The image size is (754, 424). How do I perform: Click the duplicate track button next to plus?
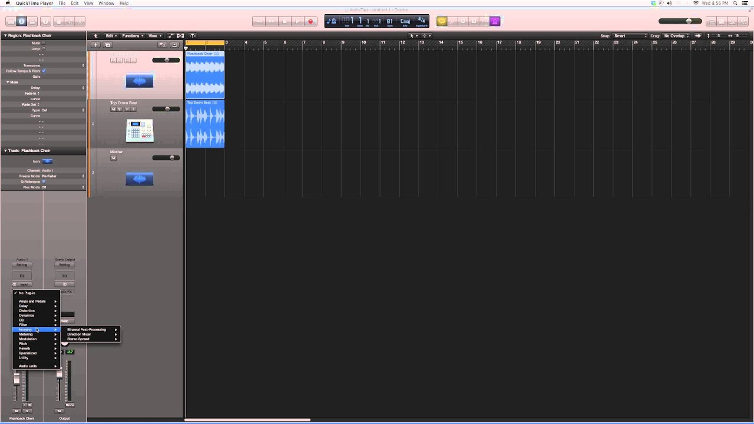coord(108,45)
